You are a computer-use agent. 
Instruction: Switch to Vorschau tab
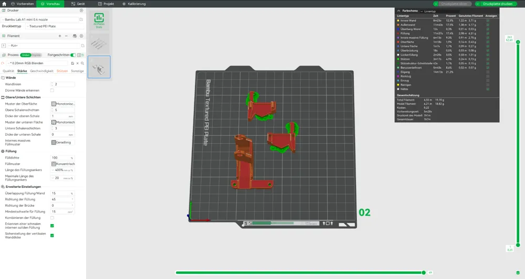50,4
